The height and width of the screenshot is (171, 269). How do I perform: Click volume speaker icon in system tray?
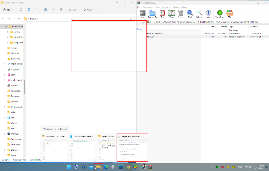click(x=250, y=167)
